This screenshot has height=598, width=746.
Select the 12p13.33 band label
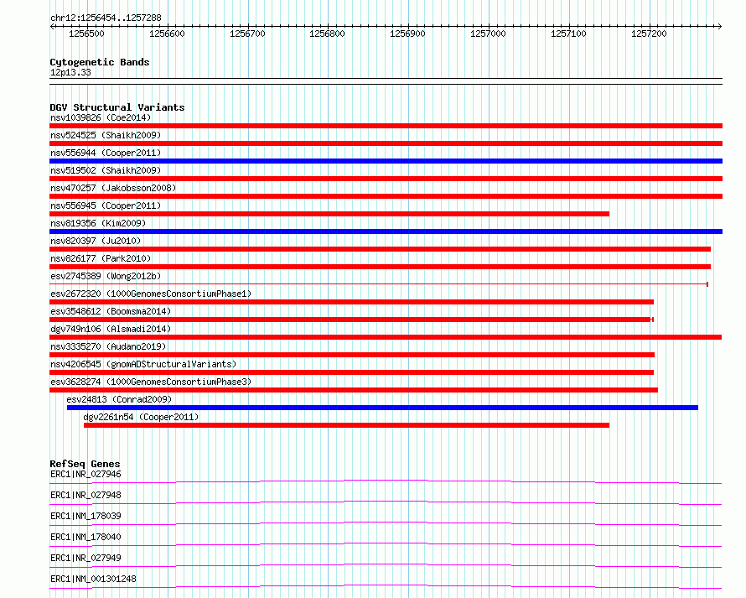(70, 72)
